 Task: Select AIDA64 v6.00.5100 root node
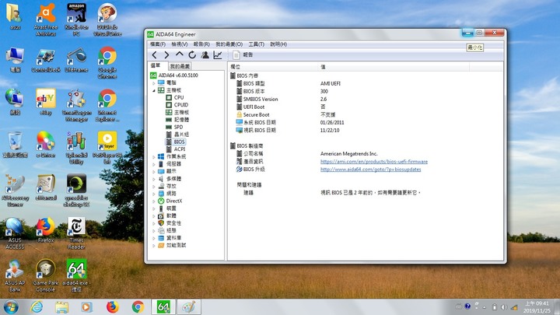178,75
